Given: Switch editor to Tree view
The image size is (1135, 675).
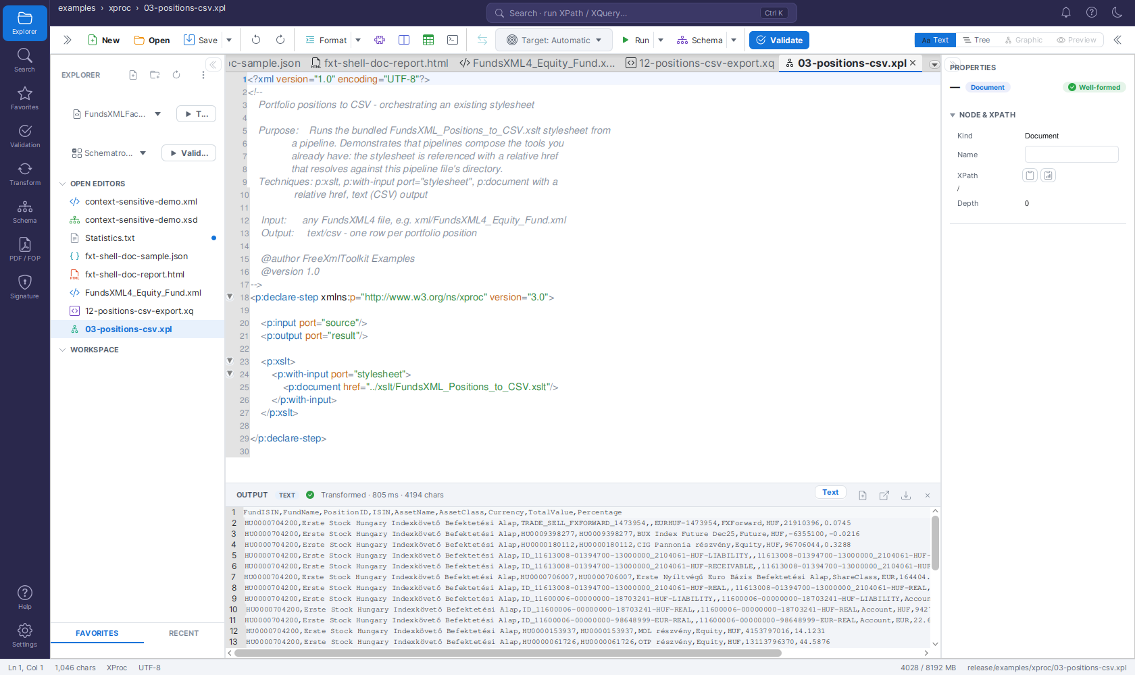Looking at the screenshot, I should pyautogui.click(x=976, y=40).
